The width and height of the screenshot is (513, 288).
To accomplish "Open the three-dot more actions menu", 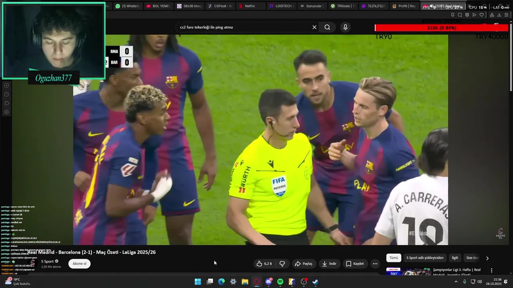I will [x=375, y=264].
